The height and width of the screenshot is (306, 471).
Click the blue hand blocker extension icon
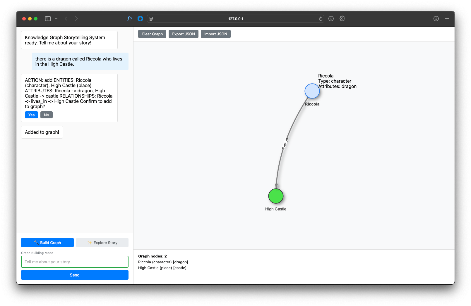[x=140, y=19]
